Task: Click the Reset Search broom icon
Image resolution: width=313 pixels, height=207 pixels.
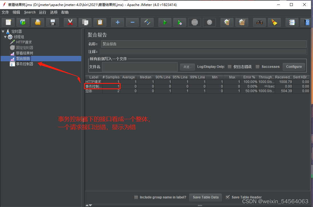Action: [x=274, y=22]
